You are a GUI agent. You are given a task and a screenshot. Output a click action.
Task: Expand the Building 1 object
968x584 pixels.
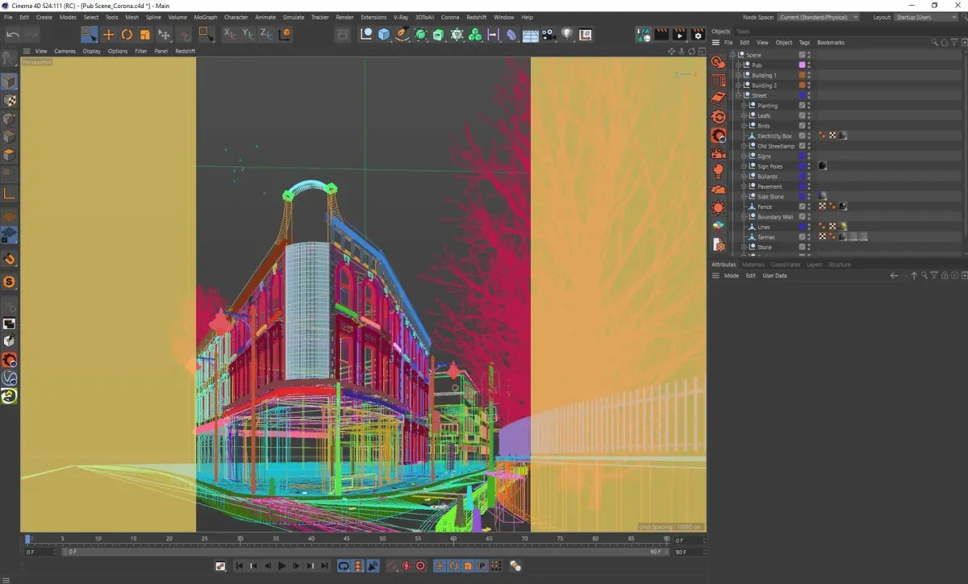pyautogui.click(x=738, y=75)
